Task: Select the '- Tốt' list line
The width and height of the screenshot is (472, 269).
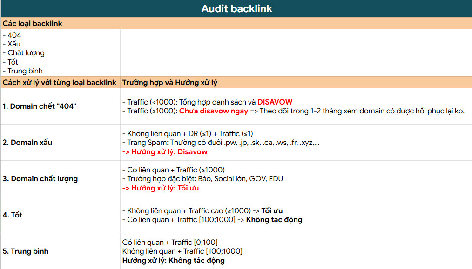Action: click(x=11, y=62)
